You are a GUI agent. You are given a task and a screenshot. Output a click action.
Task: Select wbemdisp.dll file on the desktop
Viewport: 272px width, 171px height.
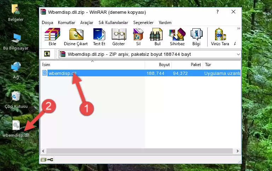pyautogui.click(x=16, y=129)
